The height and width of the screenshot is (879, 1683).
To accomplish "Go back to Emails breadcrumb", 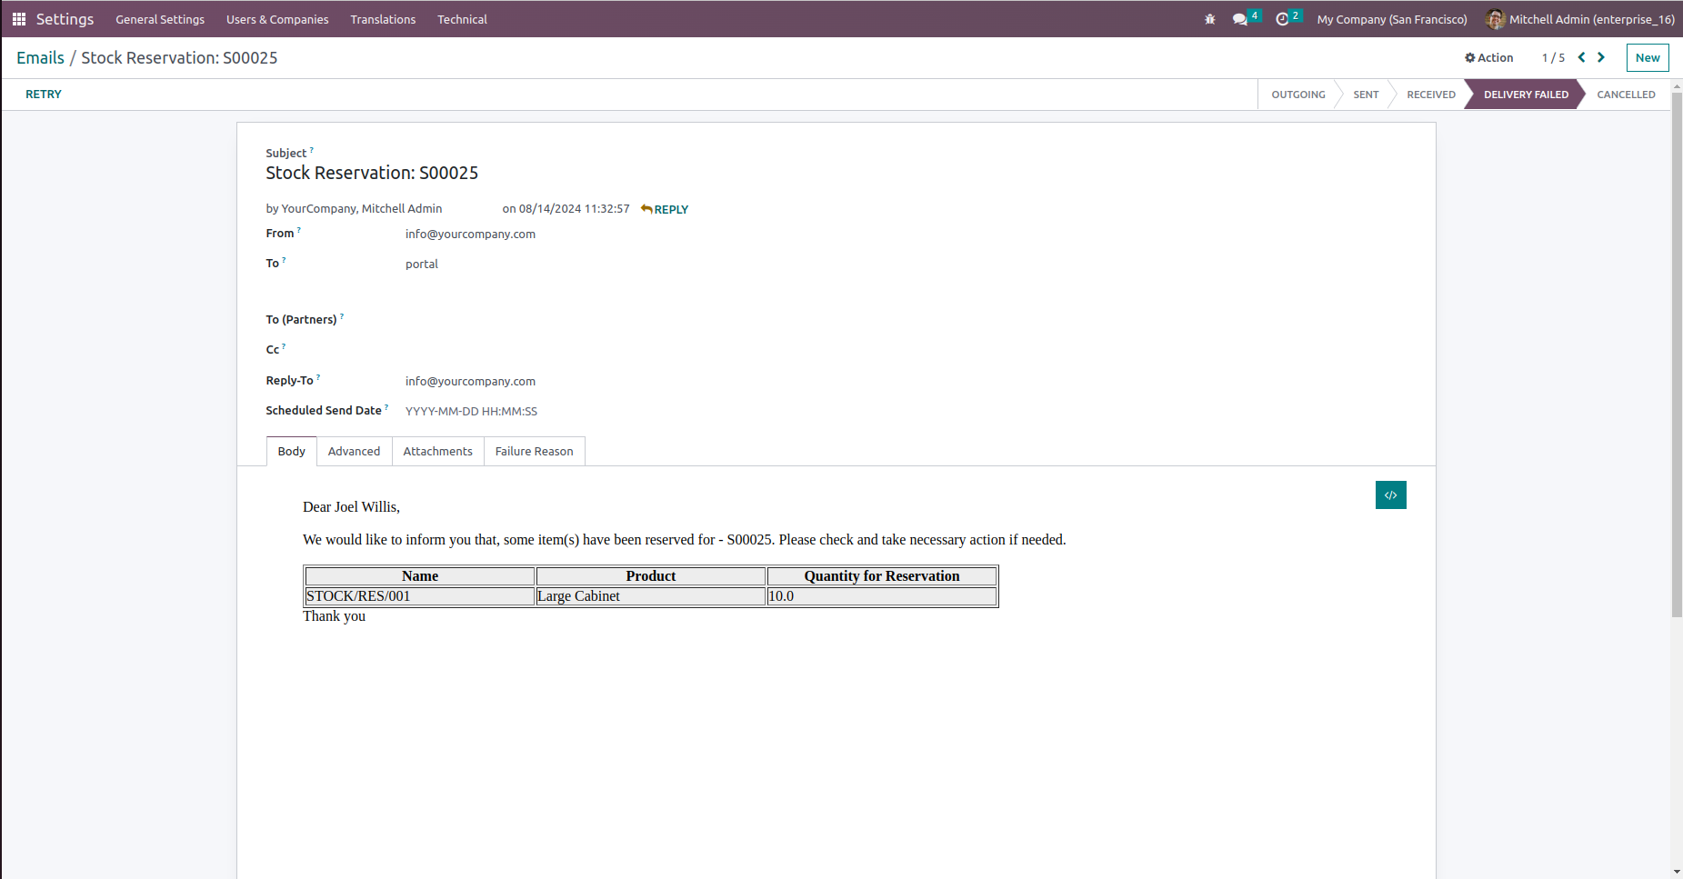I will (40, 58).
